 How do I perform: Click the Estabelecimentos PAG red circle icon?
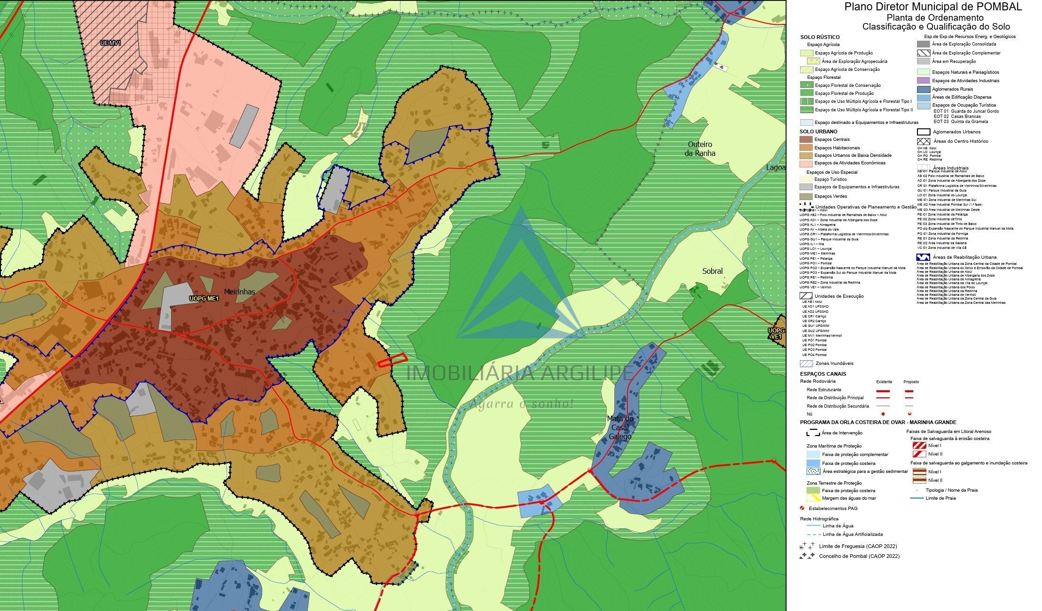tap(802, 508)
